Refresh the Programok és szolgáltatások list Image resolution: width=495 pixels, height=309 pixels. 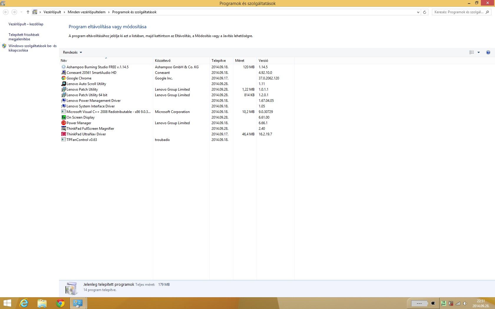tap(425, 12)
